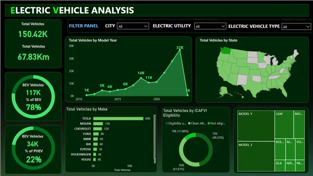This screenshot has height=176, width=313.
Task: Select the MO... tile in treemap
Action: point(299,125)
